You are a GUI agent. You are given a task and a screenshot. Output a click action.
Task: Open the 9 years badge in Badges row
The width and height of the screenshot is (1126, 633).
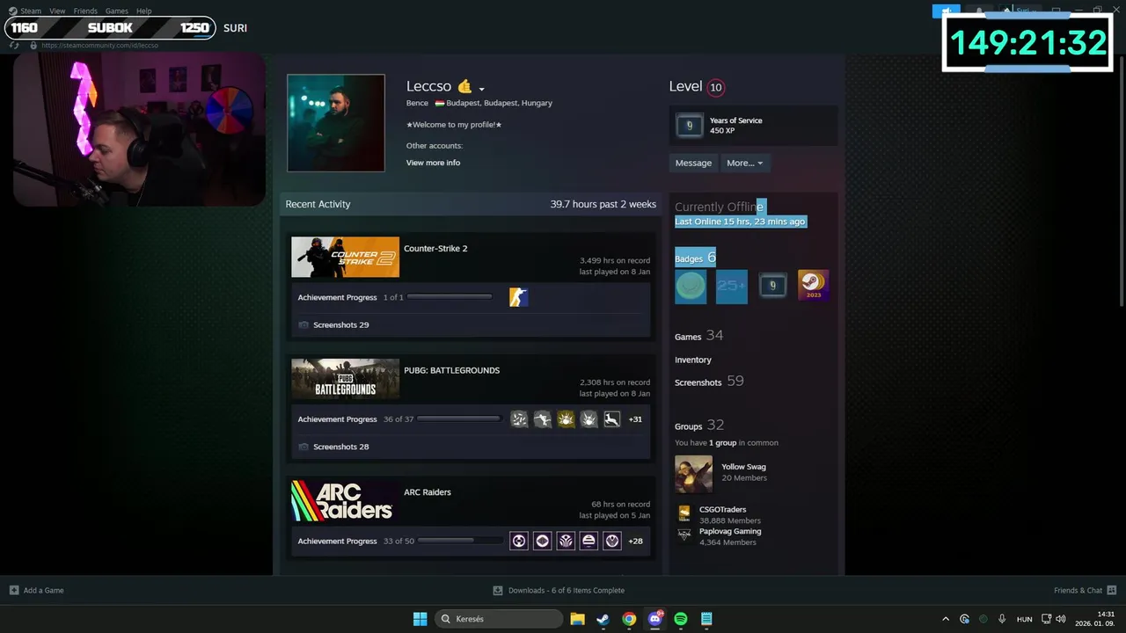[x=772, y=287]
